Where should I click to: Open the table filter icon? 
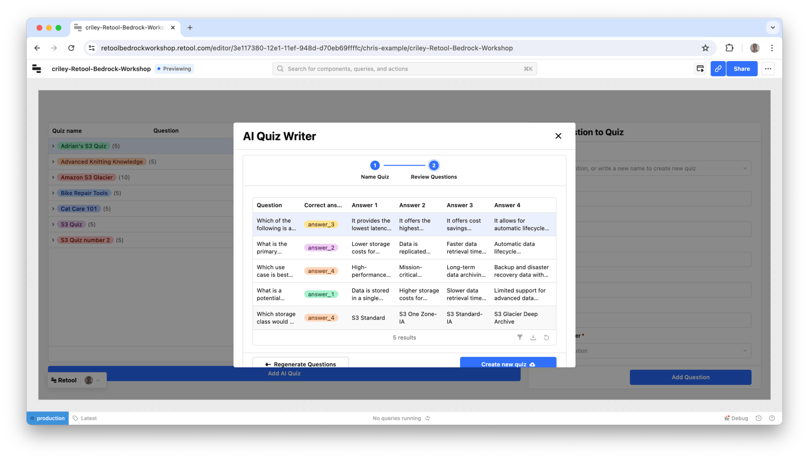click(x=520, y=337)
